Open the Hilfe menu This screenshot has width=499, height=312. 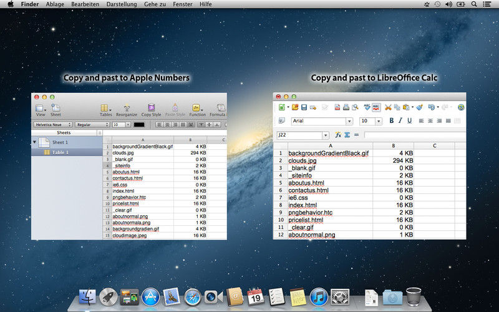point(206,4)
